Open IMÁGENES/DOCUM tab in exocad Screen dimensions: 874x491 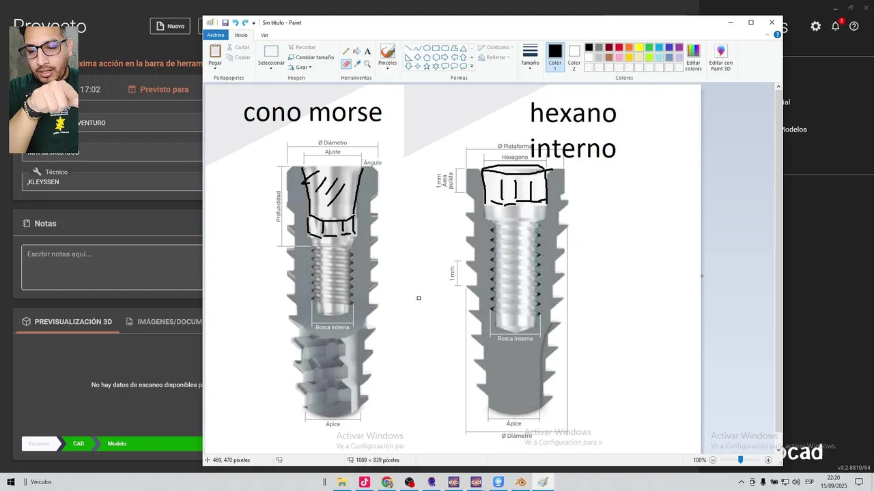164,322
